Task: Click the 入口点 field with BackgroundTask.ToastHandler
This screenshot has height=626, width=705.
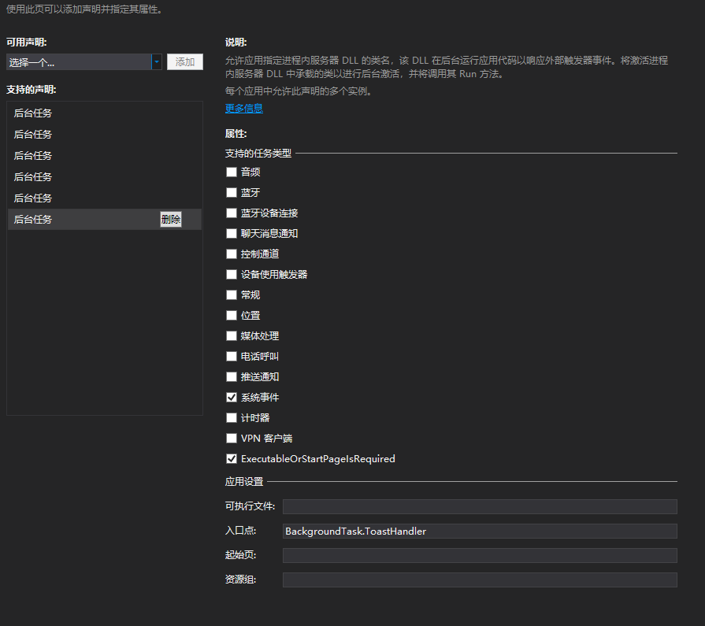Action: pyautogui.click(x=480, y=532)
